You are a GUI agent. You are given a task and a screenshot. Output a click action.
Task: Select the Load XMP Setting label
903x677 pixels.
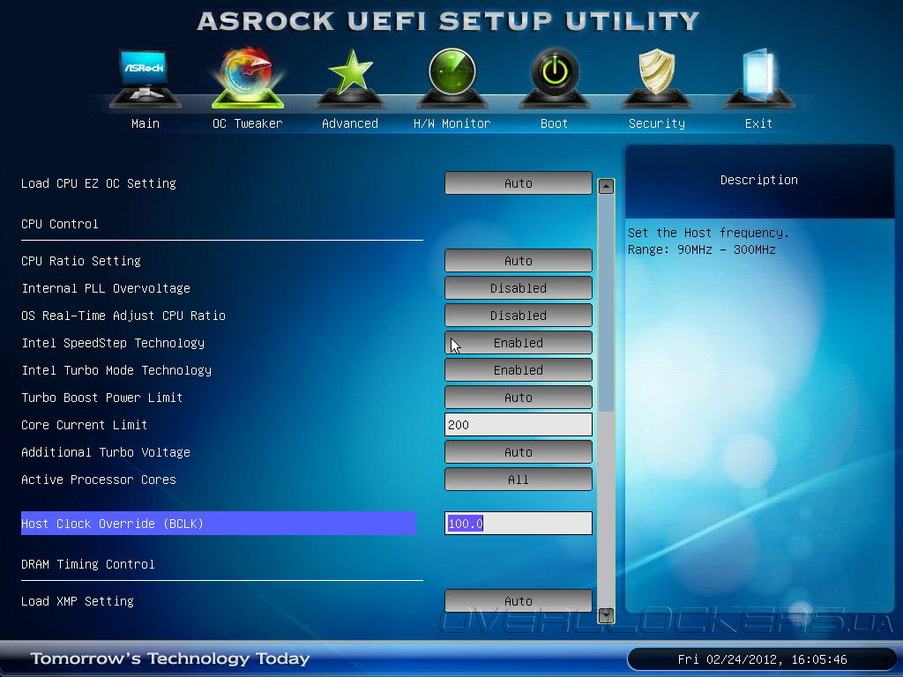click(x=78, y=601)
